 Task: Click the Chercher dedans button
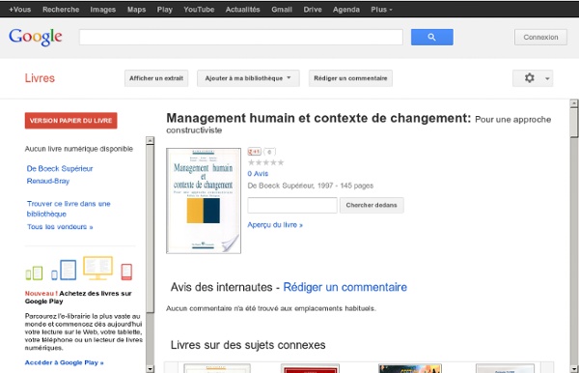coord(372,205)
